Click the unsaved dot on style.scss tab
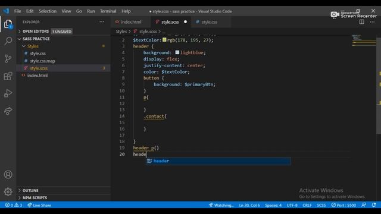The width and height of the screenshot is (381, 214). pos(185,22)
